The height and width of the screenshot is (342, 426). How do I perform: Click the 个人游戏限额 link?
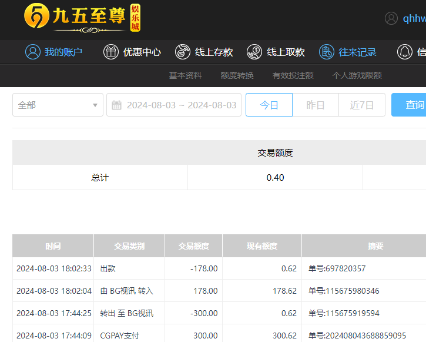click(357, 75)
